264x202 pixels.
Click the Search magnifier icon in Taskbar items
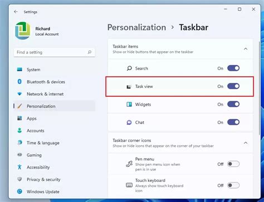point(129,68)
